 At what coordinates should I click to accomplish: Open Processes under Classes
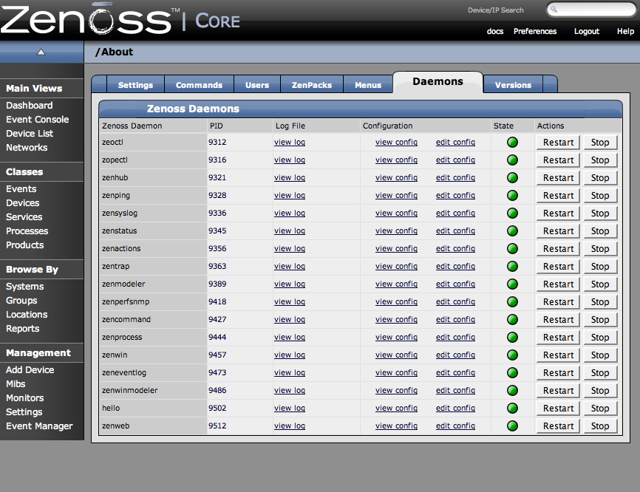[x=27, y=231]
